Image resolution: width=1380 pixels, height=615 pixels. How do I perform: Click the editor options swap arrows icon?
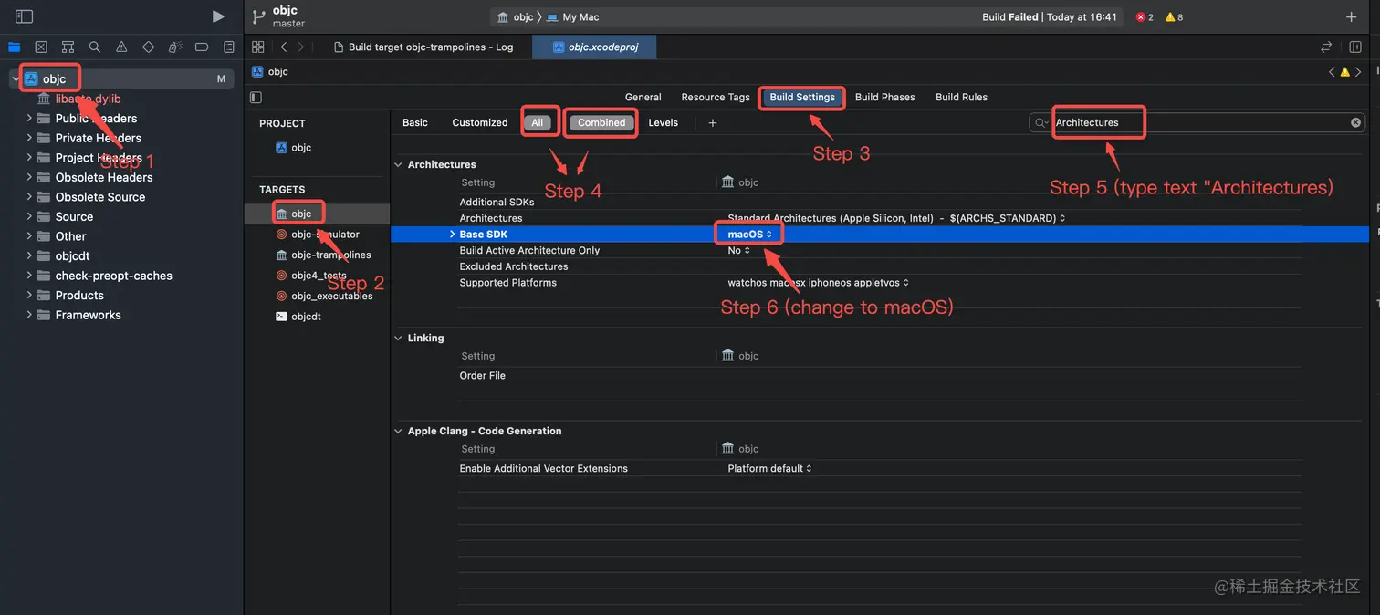tap(1326, 47)
